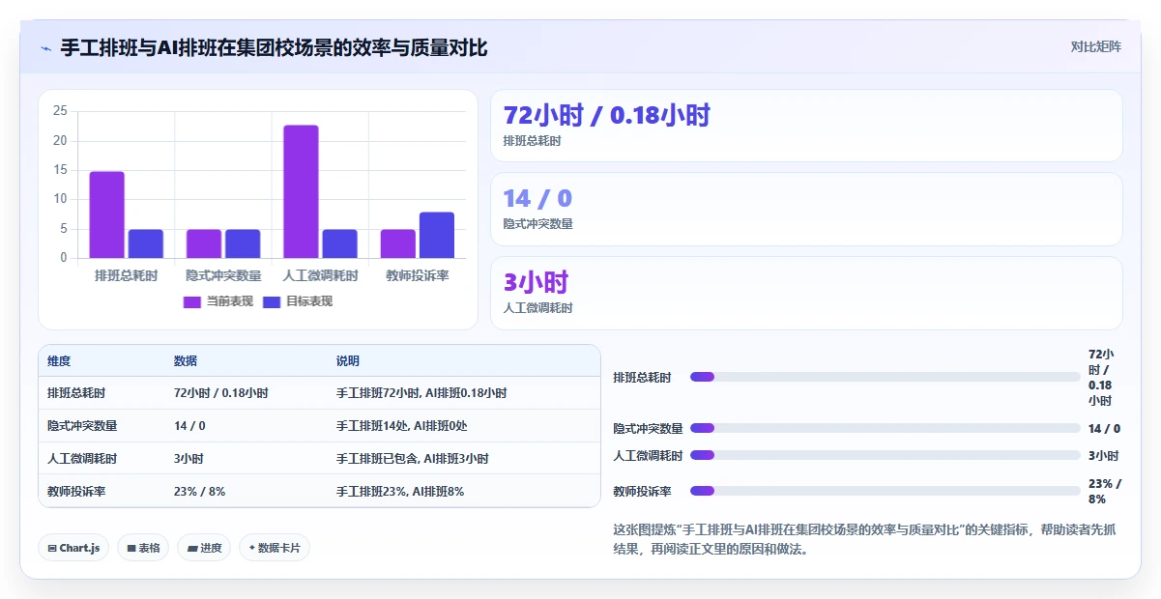1161x599 pixels.
Task: Click table cell 手工排班14处, AI排班0处
Action: [x=401, y=425]
